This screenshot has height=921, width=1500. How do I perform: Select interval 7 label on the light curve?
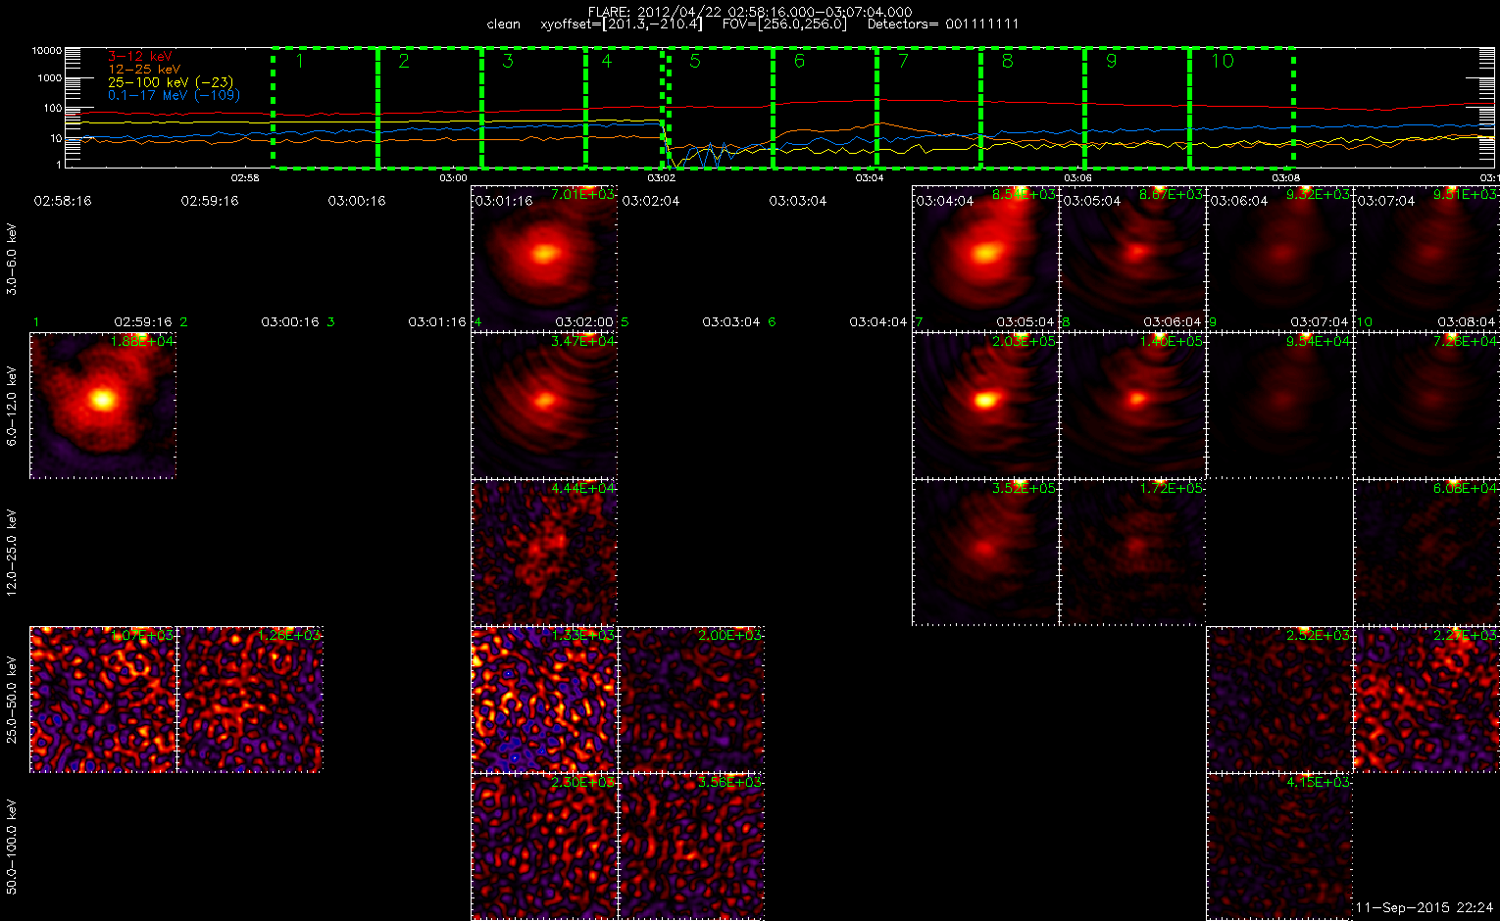click(903, 62)
